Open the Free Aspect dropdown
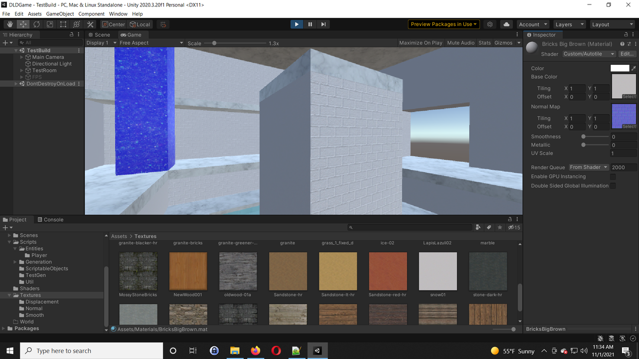Viewport: 639px width, 359px height. (x=150, y=42)
